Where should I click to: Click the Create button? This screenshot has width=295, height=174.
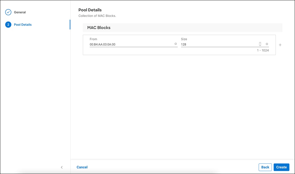(281, 167)
